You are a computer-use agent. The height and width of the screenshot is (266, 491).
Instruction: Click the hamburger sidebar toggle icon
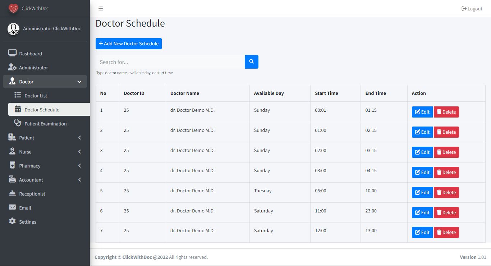(x=101, y=9)
